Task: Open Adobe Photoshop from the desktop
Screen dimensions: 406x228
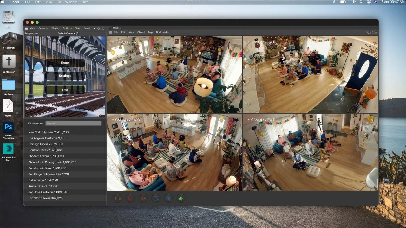Action: point(8,128)
